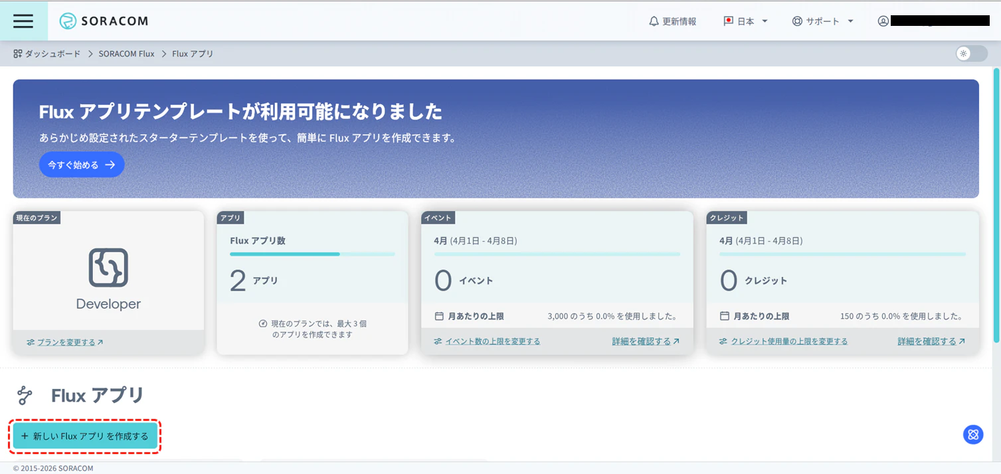The image size is (1001, 474).
Task: Open the 日本 coverage dropdown
Action: point(745,21)
